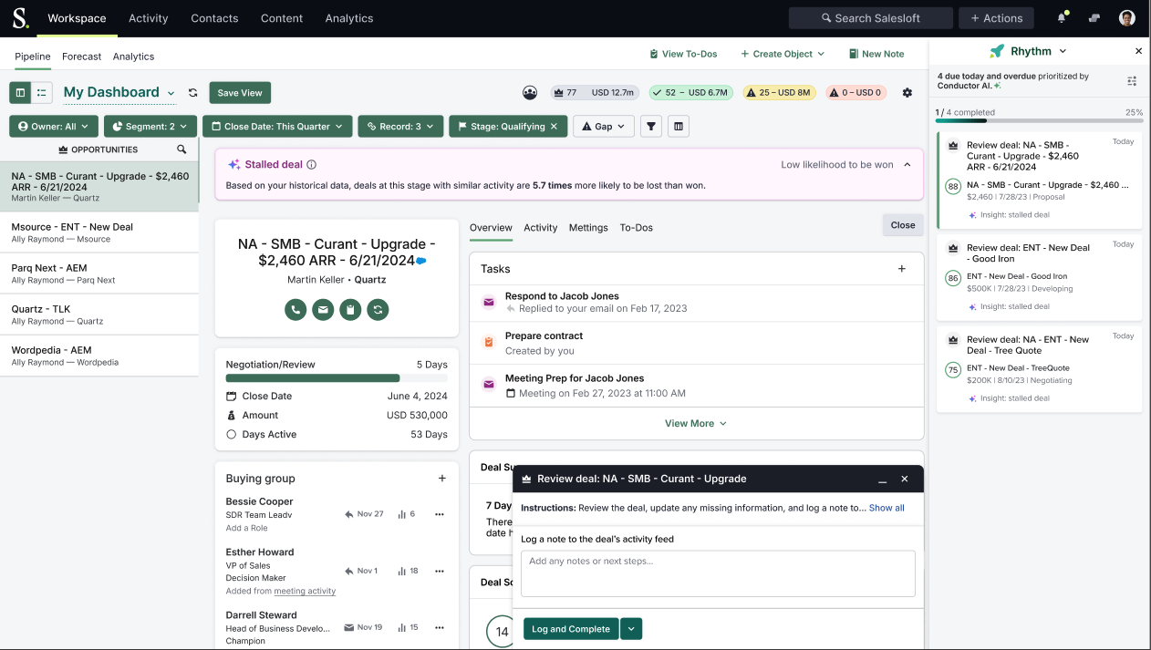Open Log and Complete options arrow
The height and width of the screenshot is (650, 1151).
click(631, 628)
